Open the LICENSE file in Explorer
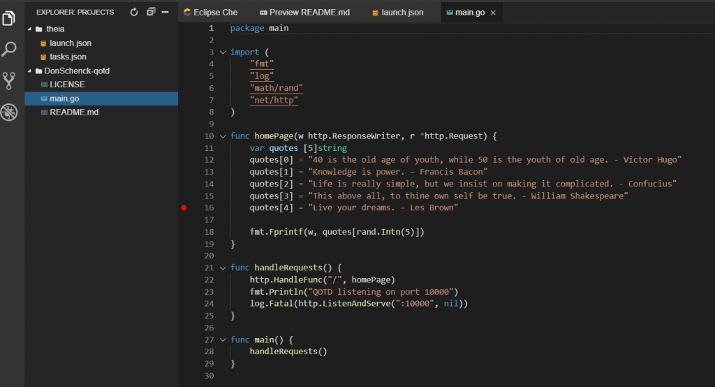Viewport: 715px width, 387px height. (67, 85)
